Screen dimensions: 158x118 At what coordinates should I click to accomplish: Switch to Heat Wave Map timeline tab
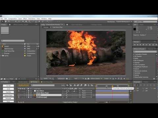tap(47, 82)
